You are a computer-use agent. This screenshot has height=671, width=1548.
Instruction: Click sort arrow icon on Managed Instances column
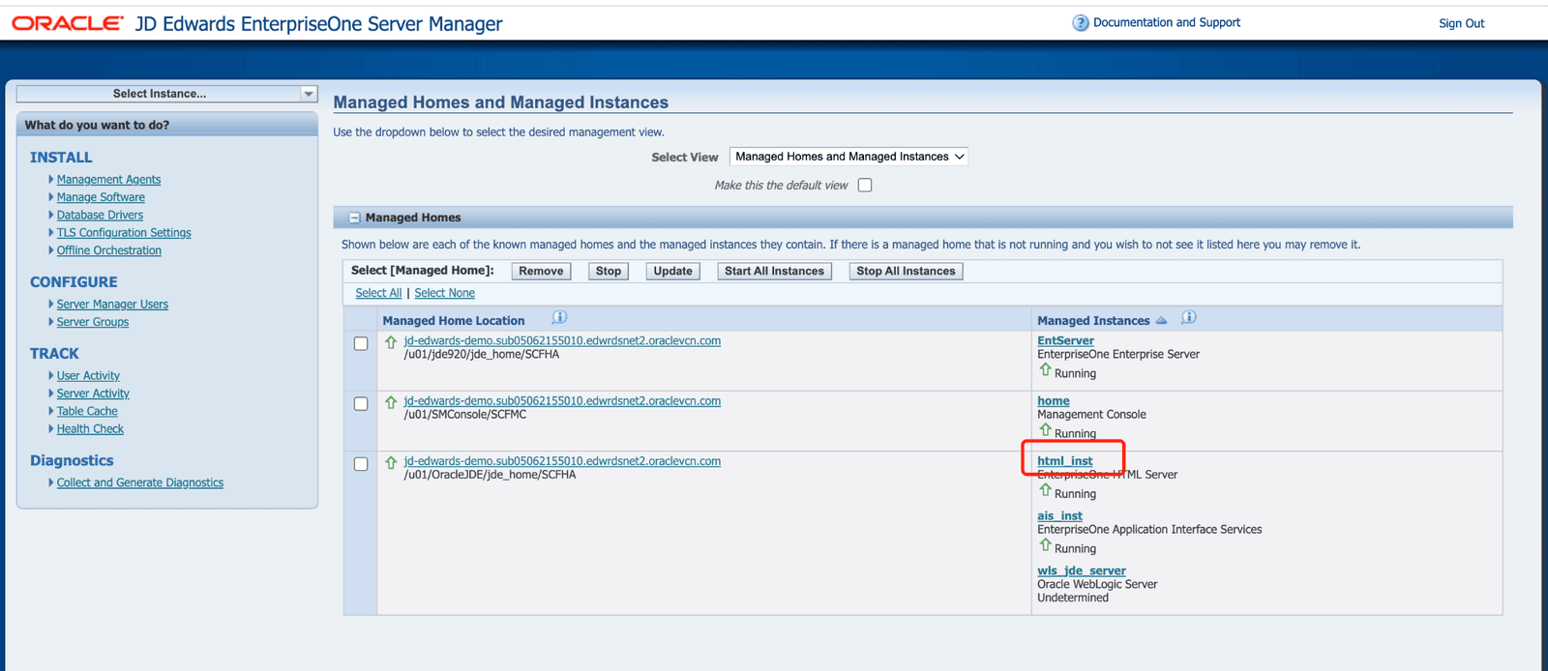point(1161,320)
